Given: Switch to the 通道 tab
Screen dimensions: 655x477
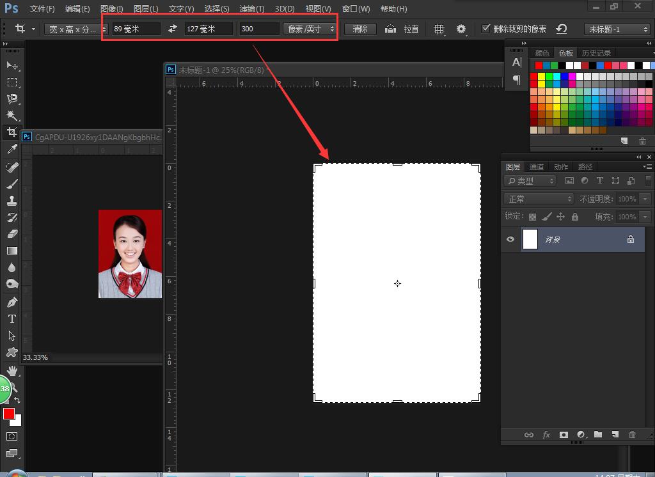Looking at the screenshot, I should tap(537, 167).
